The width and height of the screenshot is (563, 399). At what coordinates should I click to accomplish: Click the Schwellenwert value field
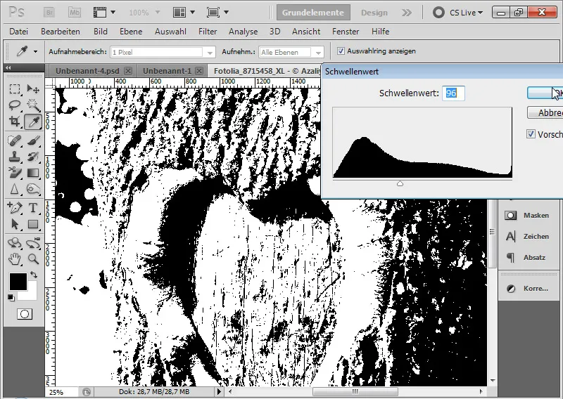[453, 93]
